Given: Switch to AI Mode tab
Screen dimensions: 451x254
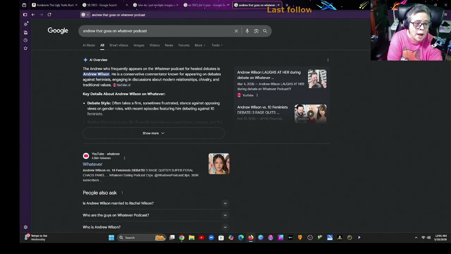Looking at the screenshot, I should (x=89, y=45).
